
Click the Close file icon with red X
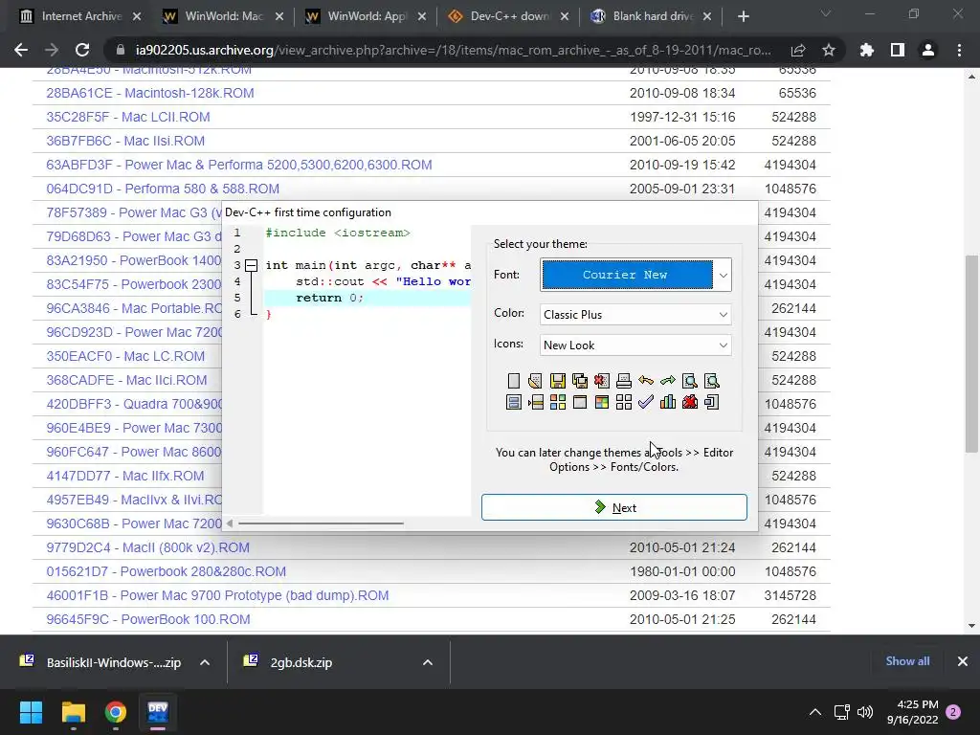602,381
